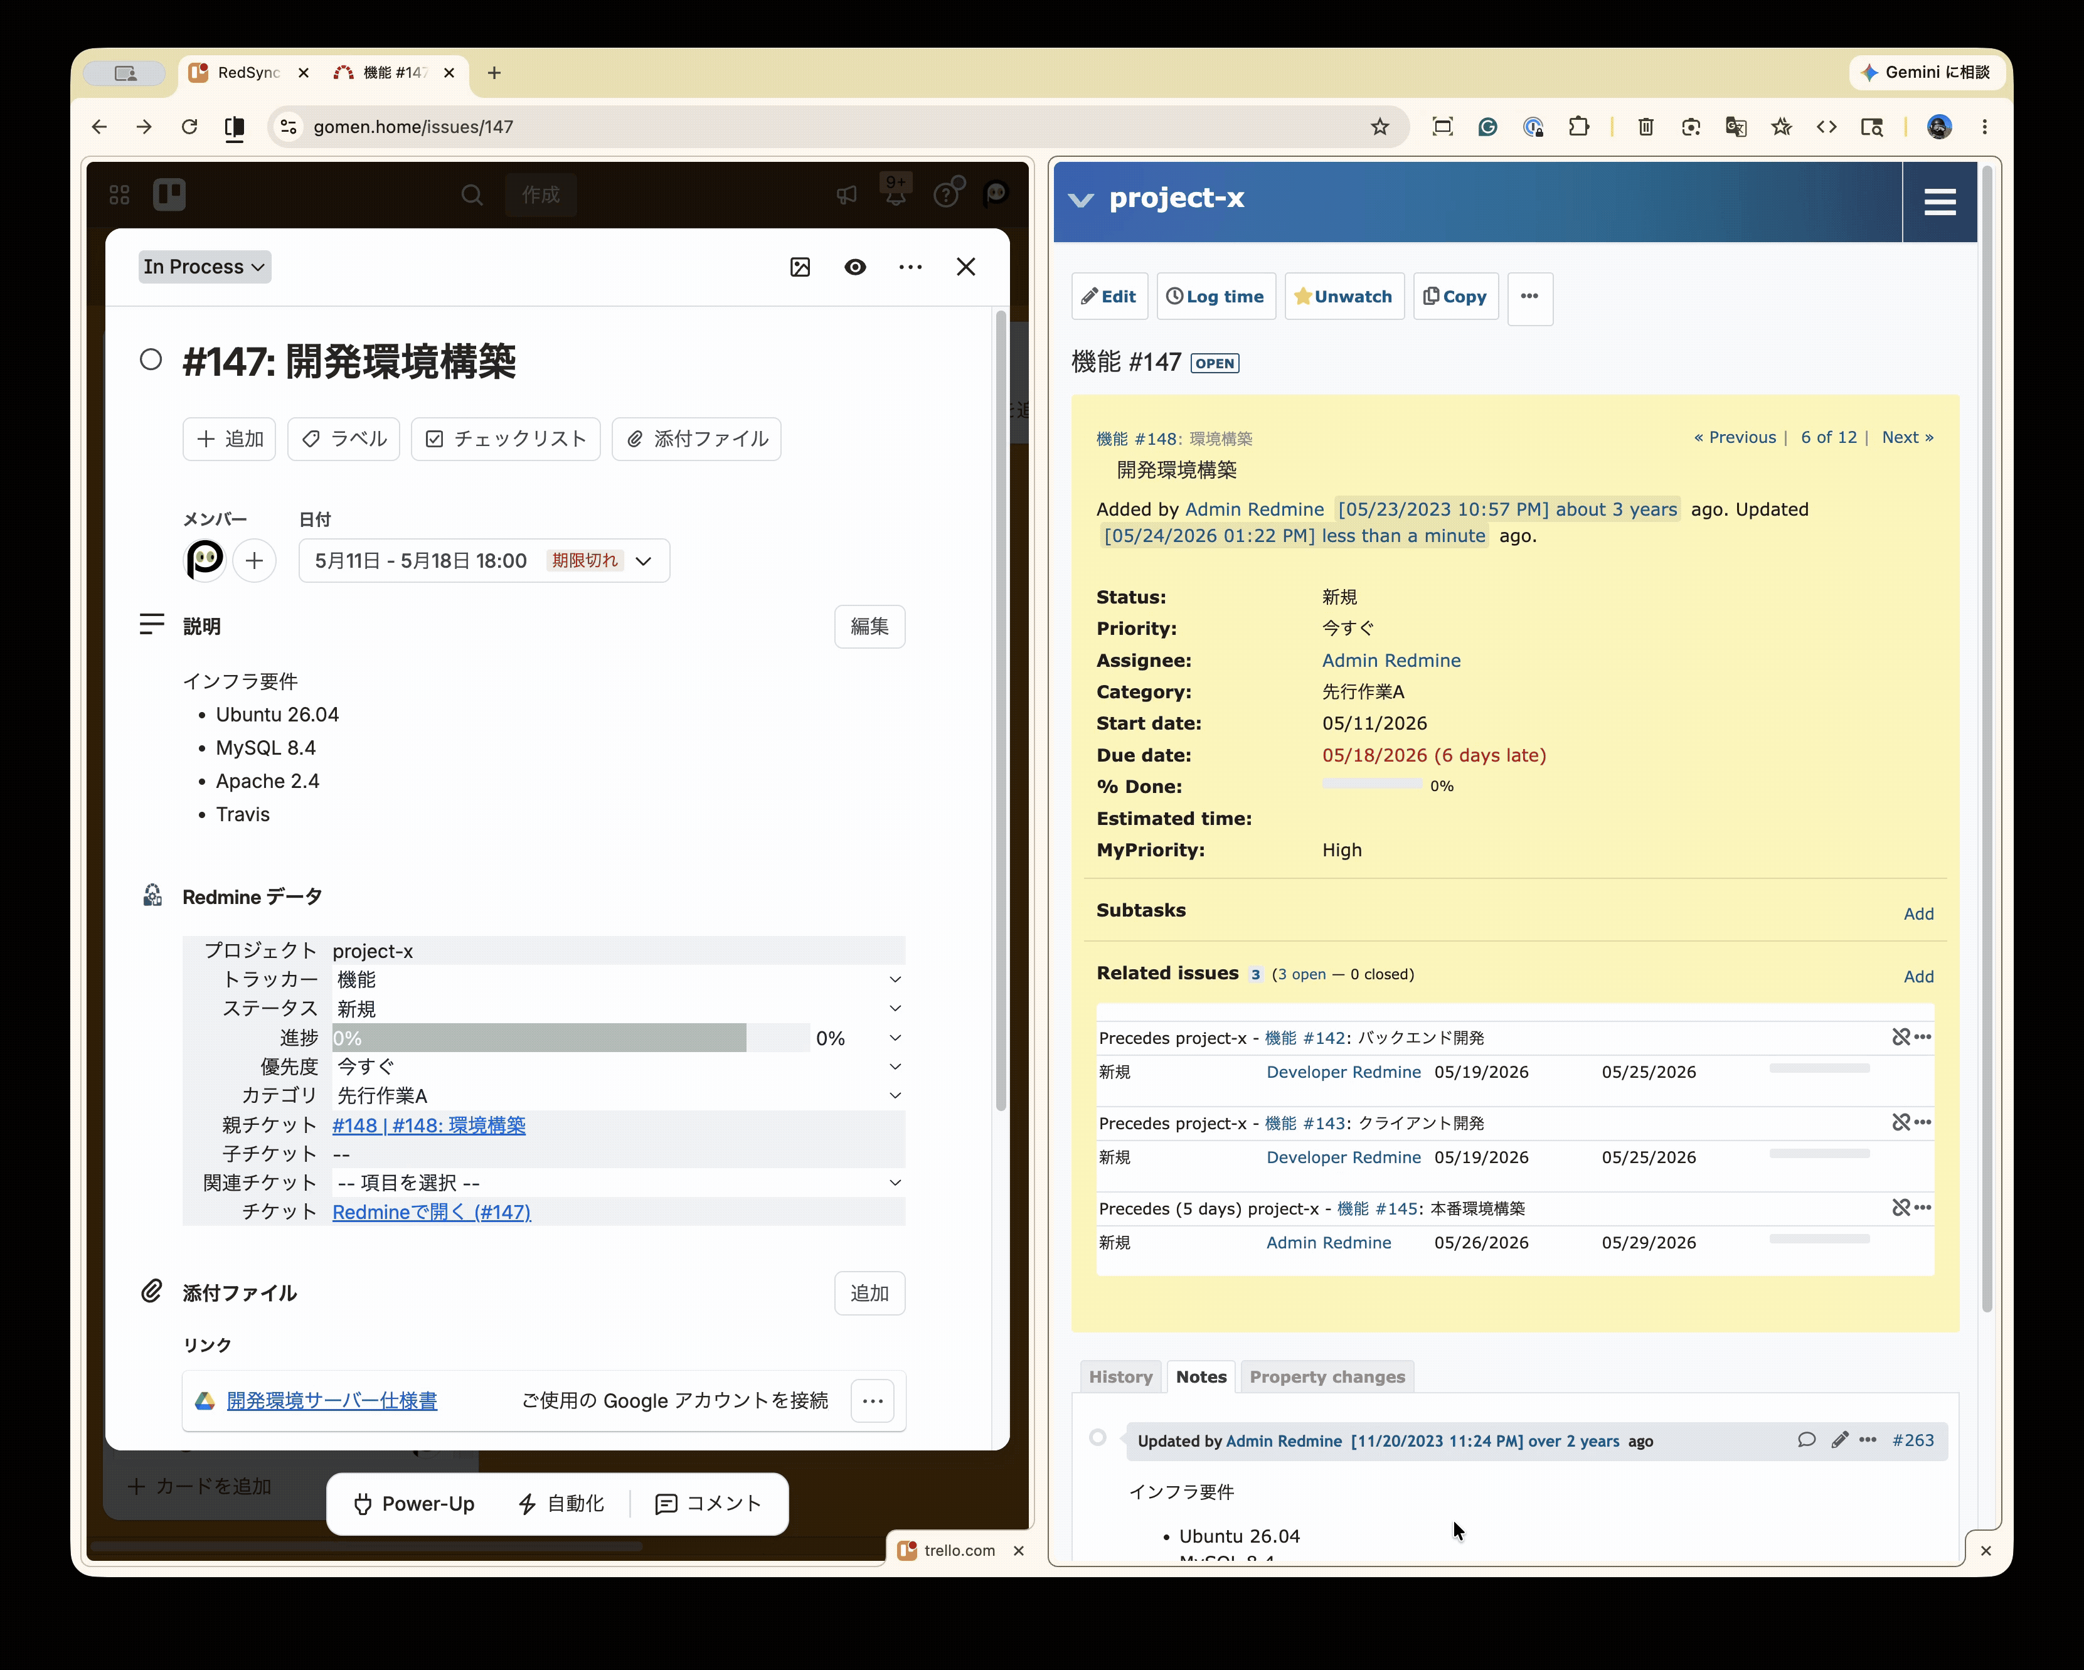
Task: Expand the 進捗 percent dropdown arrow
Action: 895,1038
